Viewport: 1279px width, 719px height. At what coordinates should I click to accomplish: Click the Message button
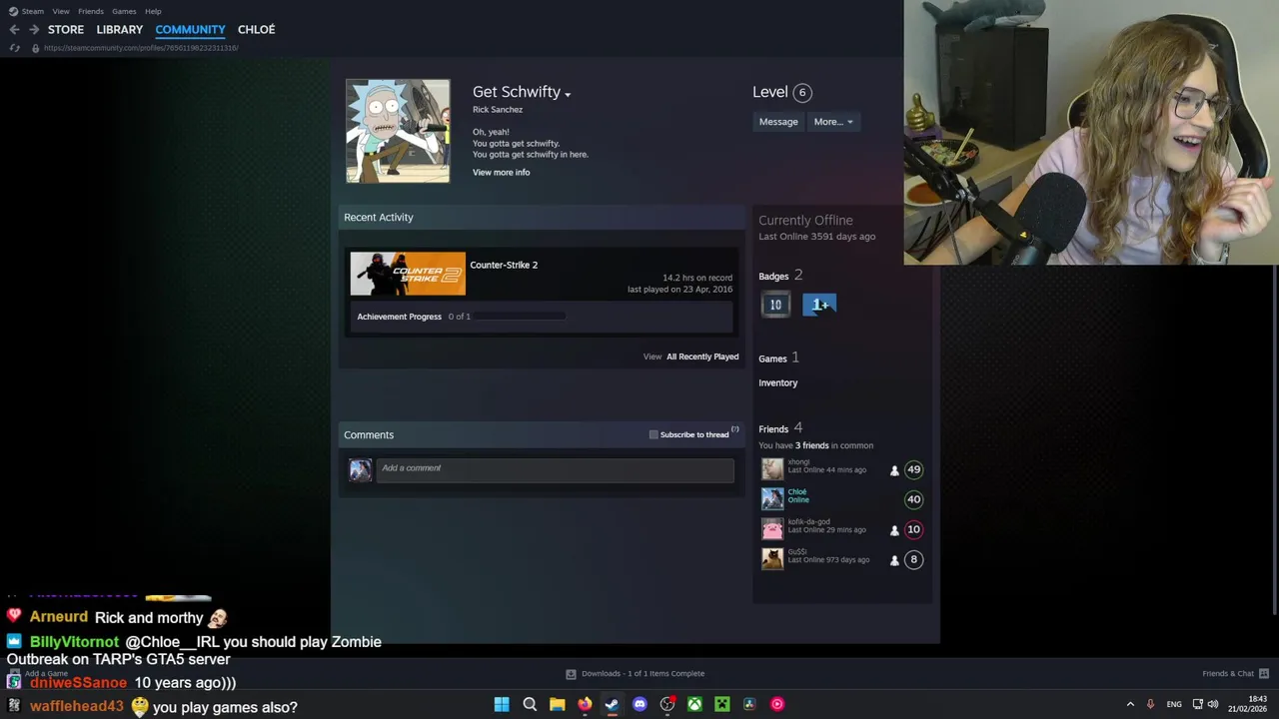(x=778, y=122)
